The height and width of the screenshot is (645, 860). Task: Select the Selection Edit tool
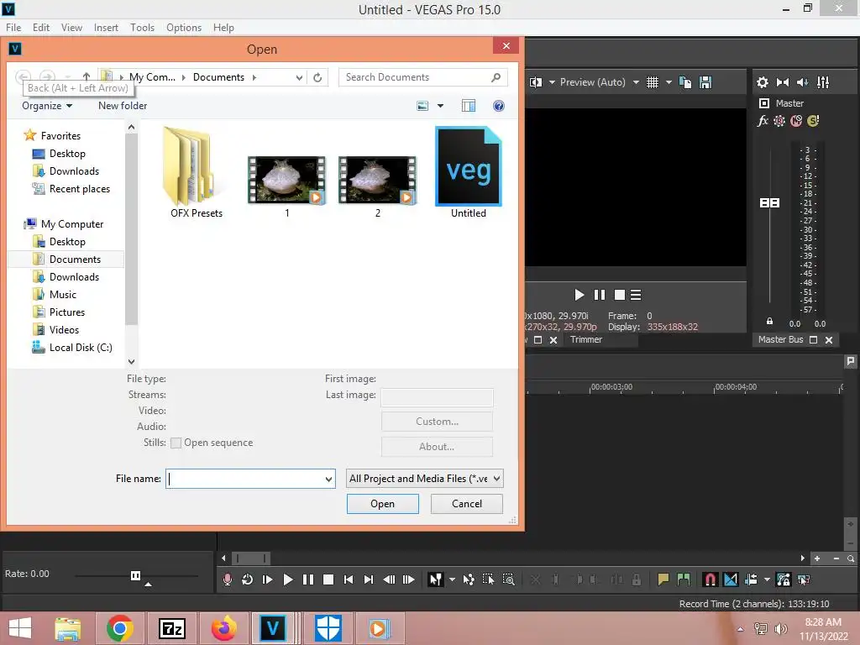pyautogui.click(x=488, y=579)
